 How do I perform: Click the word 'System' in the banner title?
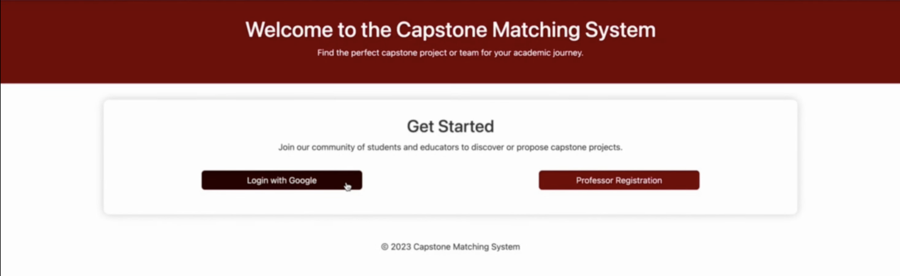click(x=620, y=30)
